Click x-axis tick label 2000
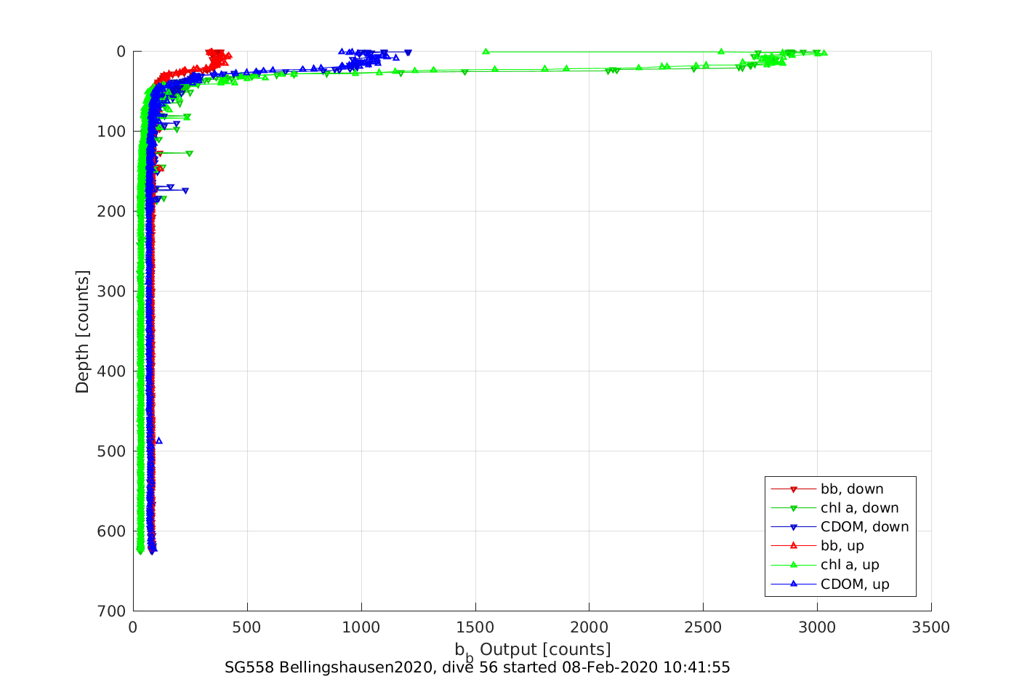1030x687 pixels. [590, 627]
